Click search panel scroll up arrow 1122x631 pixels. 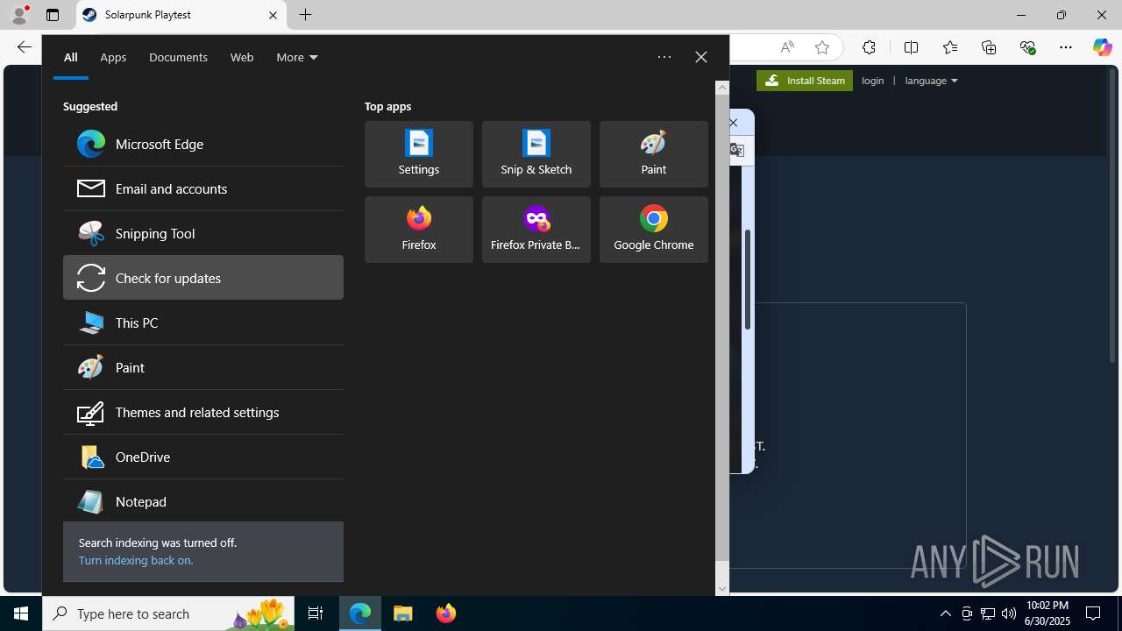pyautogui.click(x=722, y=87)
